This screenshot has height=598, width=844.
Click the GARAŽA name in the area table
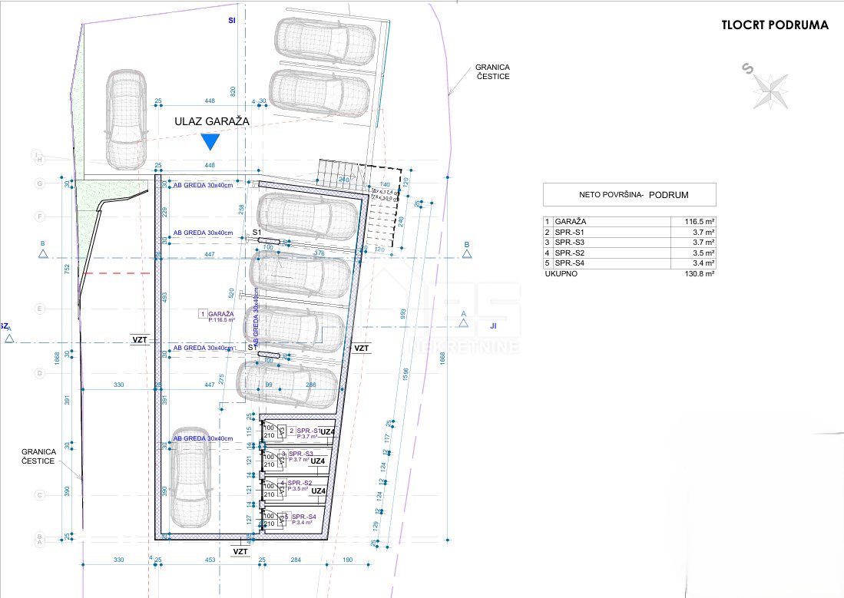point(571,221)
